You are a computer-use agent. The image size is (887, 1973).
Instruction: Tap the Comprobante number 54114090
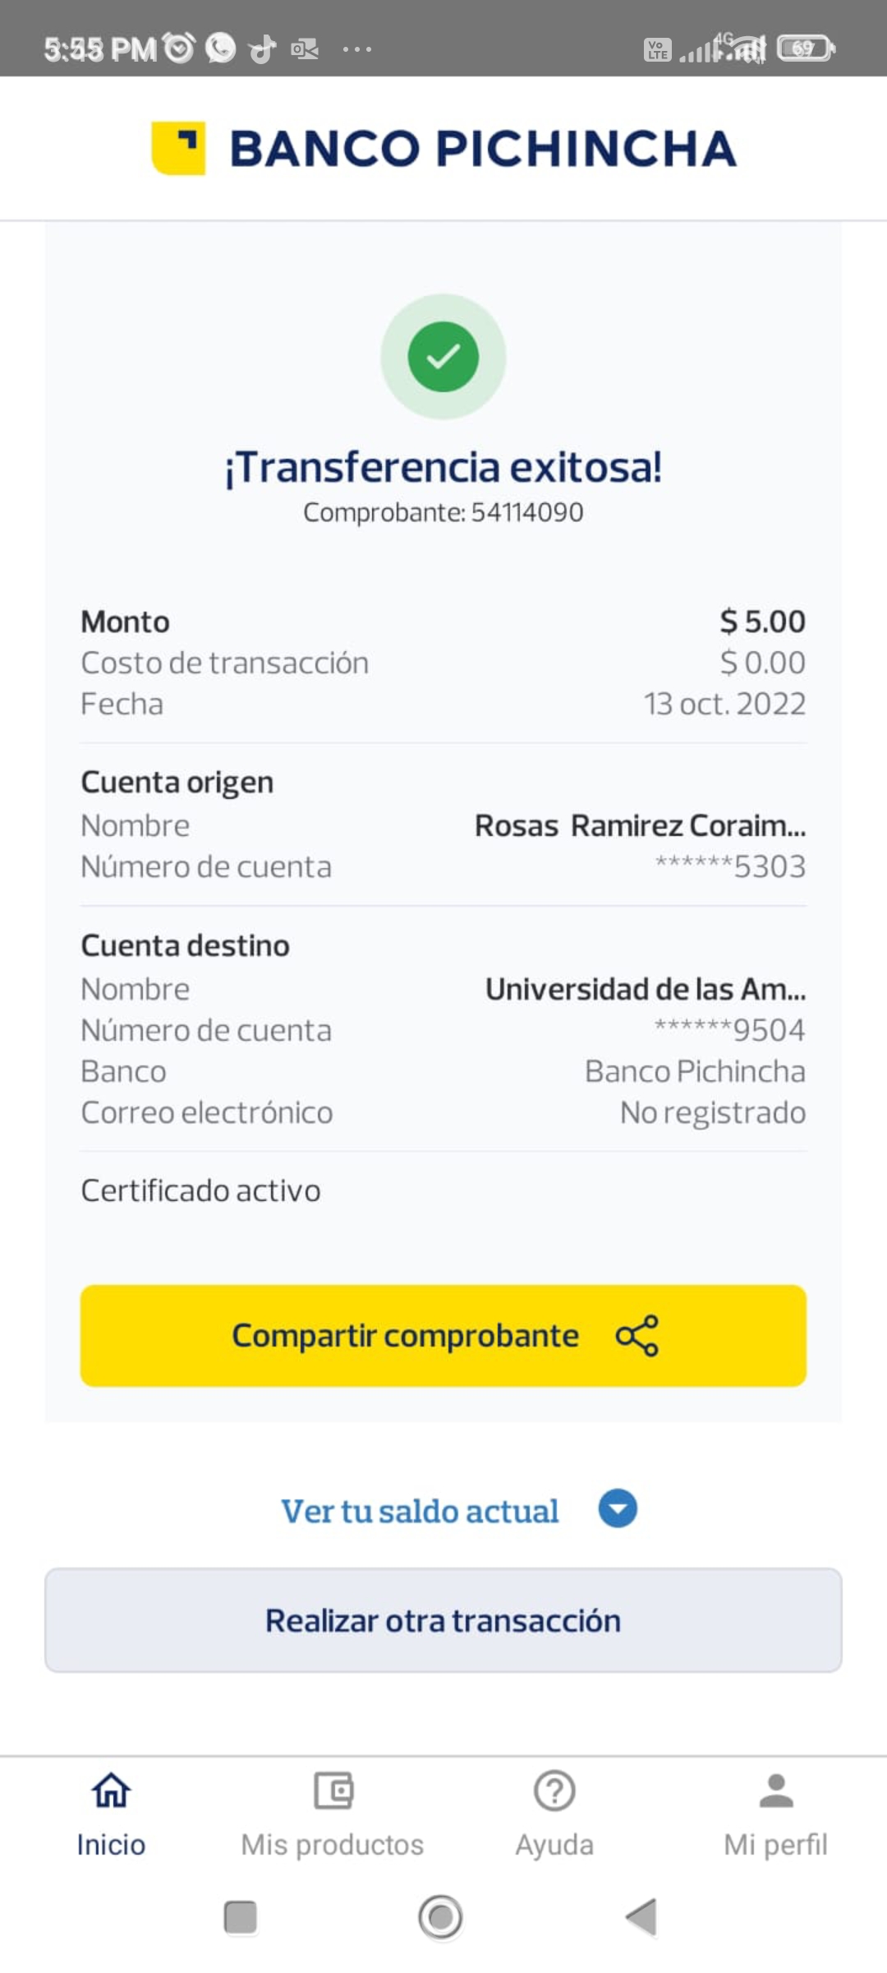526,512
